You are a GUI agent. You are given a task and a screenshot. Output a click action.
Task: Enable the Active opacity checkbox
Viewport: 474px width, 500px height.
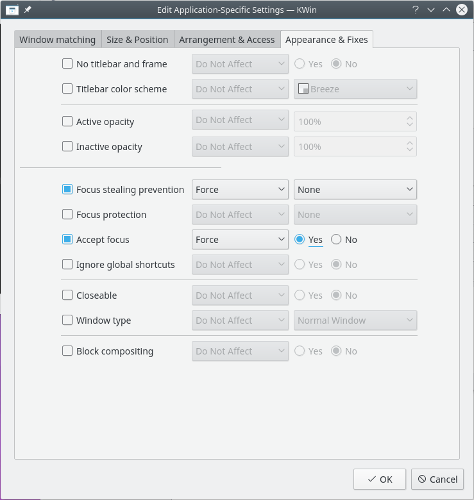(67, 122)
